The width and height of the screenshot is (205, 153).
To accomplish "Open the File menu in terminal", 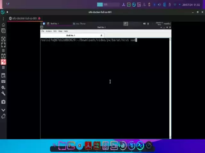I will 43,31.
